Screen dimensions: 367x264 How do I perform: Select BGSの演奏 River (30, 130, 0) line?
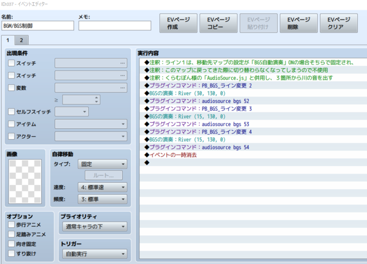(x=253, y=93)
